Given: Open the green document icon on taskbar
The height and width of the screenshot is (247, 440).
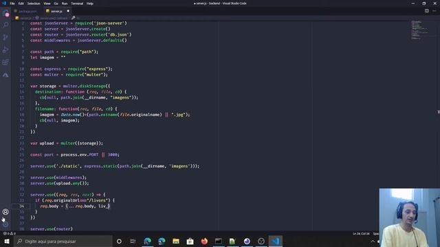Looking at the screenshot, I should (x=232, y=241).
